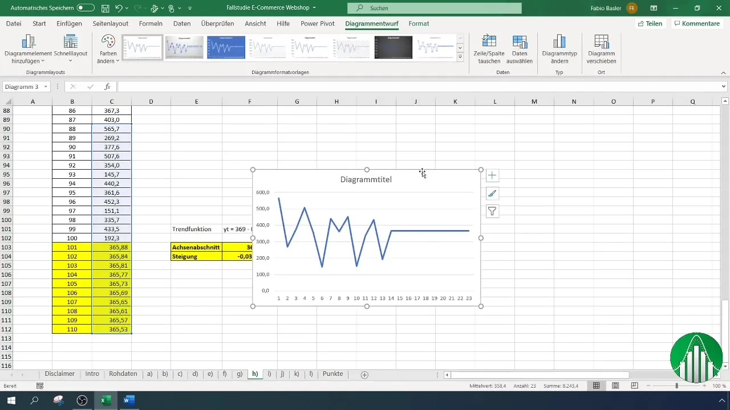Switch to Page Layout view icon
Screen dimensions: 730x410
pyautogui.click(x=615, y=386)
